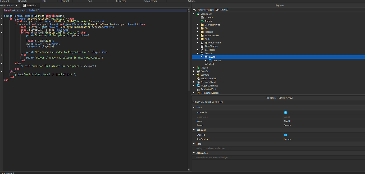This screenshot has height=174, width=365.
Task: Toggle the Enabled property checkbox
Action: click(285, 135)
